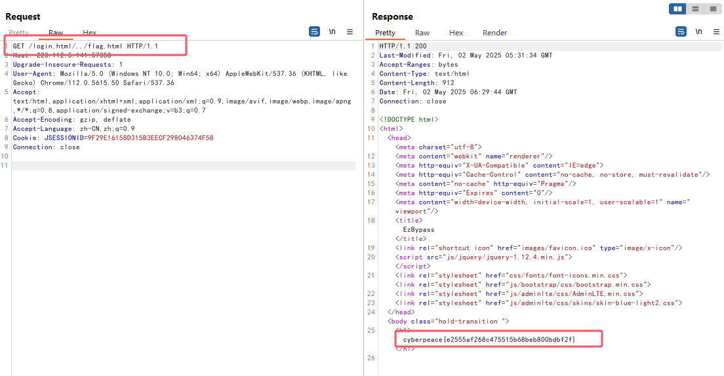Click the Upgrade-Insecure-Requests header line
Screen dimensions: 724x376
(68, 65)
